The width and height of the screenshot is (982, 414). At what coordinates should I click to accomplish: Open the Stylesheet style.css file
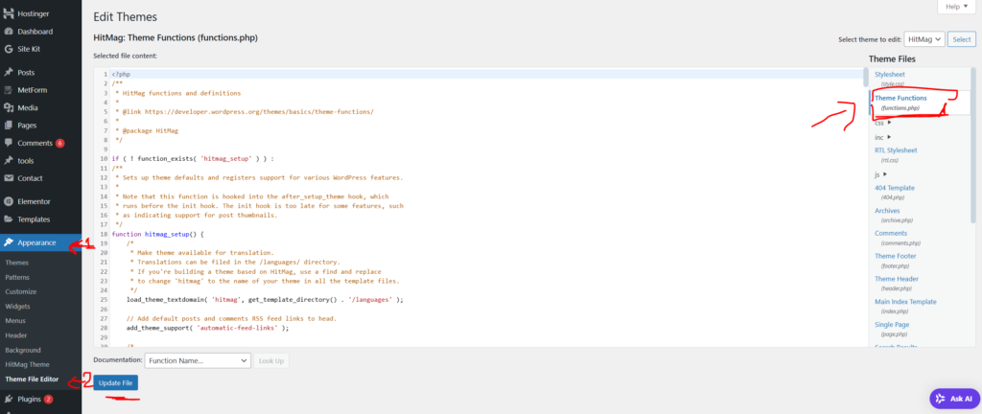tap(889, 75)
